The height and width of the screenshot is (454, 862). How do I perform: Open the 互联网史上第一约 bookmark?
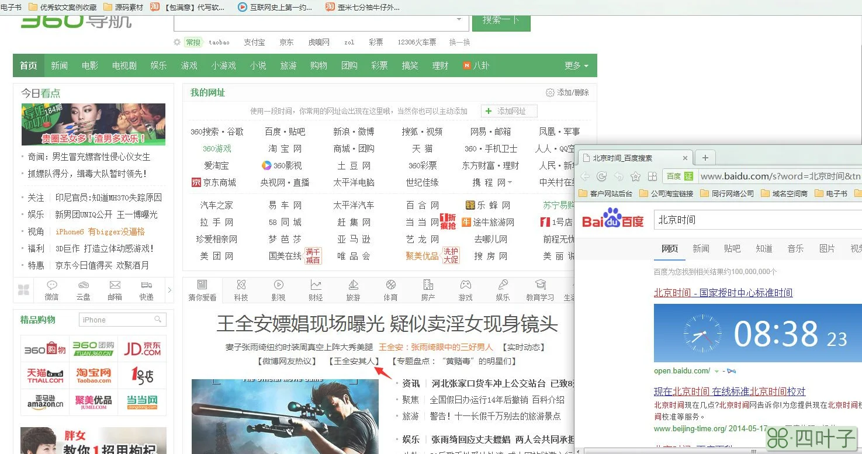click(275, 7)
